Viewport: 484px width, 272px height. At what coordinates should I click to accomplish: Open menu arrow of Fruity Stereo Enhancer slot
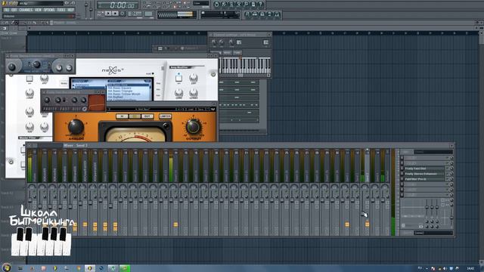[447, 174]
